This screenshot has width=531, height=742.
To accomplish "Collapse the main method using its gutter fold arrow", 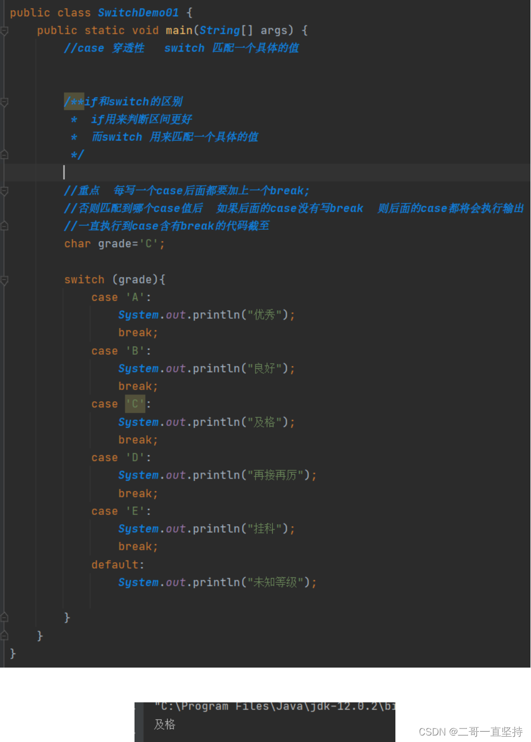I will 5,30.
